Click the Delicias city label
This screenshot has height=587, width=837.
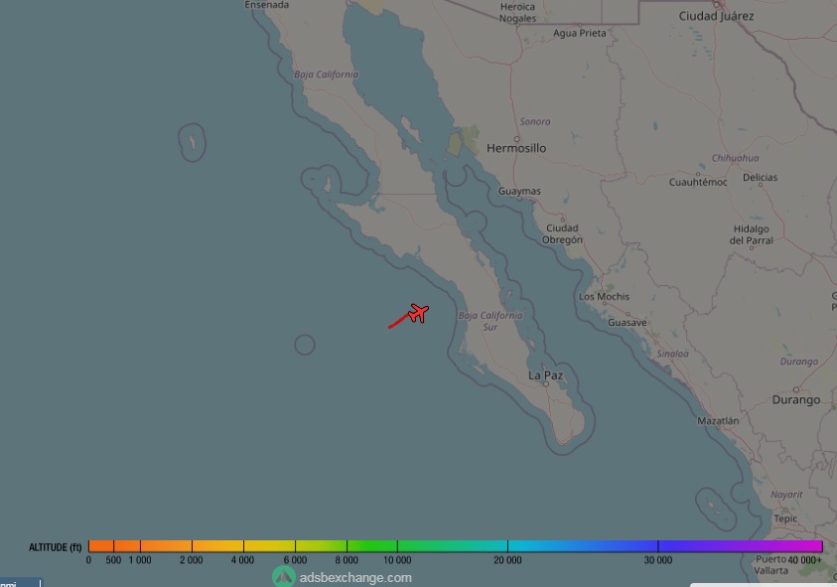tap(761, 178)
